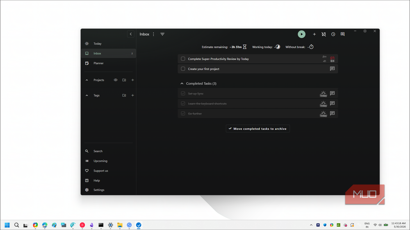Open the clock schedule icon in the header
410x230 pixels.
pos(333,34)
